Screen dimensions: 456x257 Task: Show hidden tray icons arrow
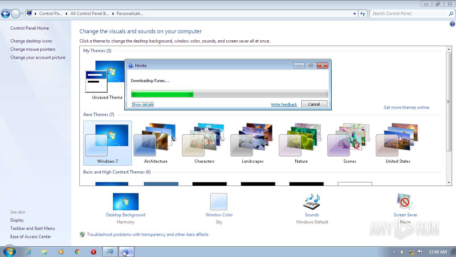394,252
